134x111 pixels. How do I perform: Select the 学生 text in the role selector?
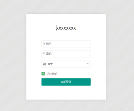[x=50, y=64]
